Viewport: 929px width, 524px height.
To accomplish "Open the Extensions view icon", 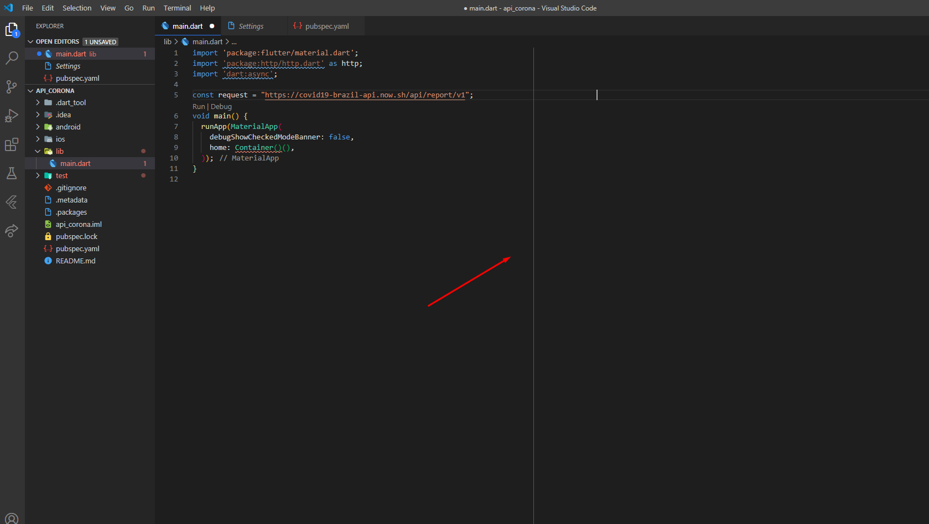I will coord(12,144).
